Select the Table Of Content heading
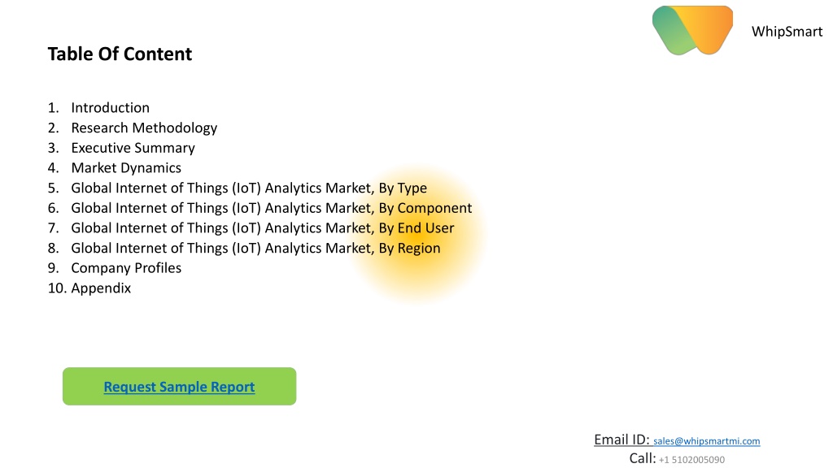The width and height of the screenshot is (833, 468). pyautogui.click(x=120, y=54)
